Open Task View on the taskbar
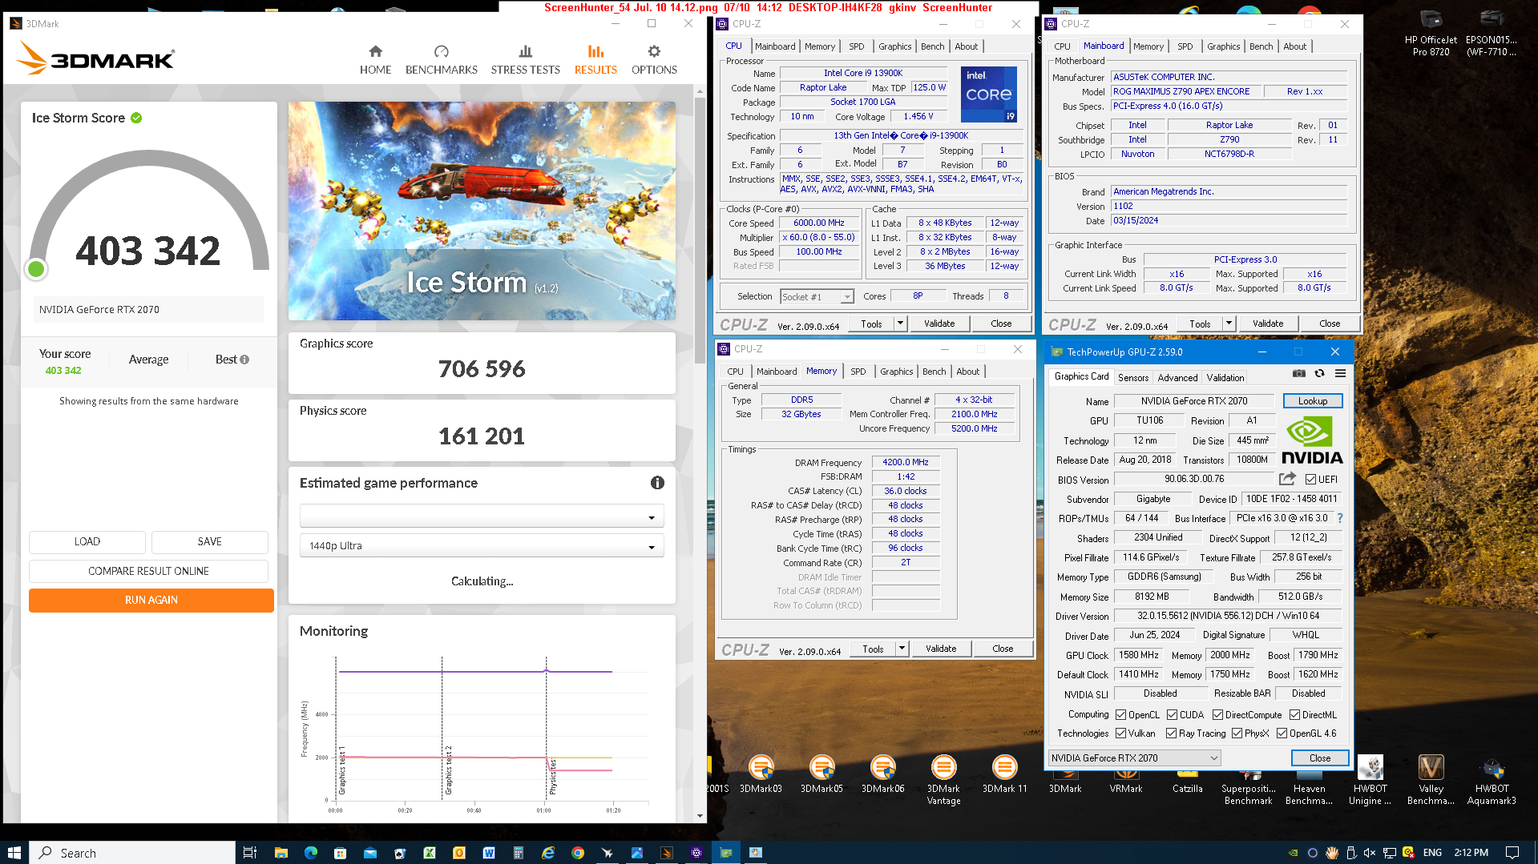Image resolution: width=1538 pixels, height=864 pixels. pyautogui.click(x=250, y=852)
